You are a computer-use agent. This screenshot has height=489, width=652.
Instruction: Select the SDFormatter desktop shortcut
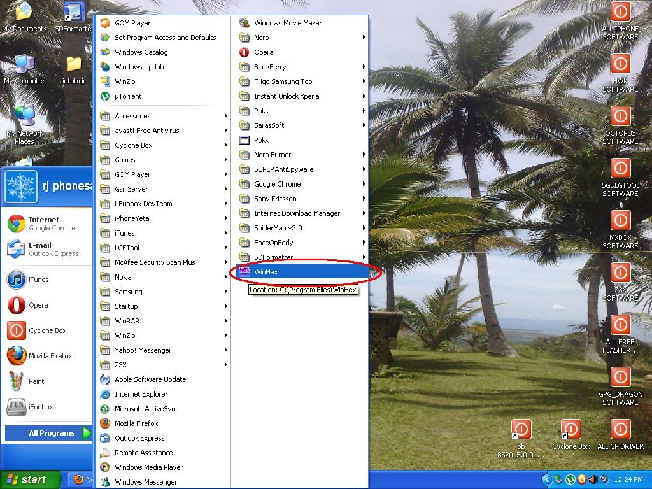pos(74,17)
